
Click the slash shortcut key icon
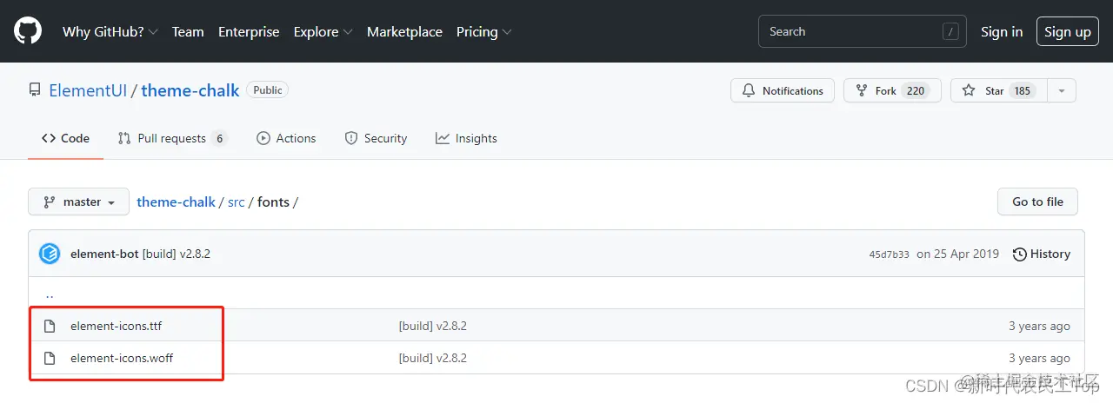950,31
